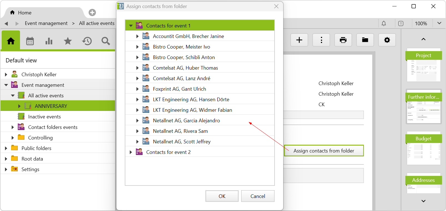This screenshot has height=211, width=446.
Task: Open the favorites star icon
Action: click(68, 41)
